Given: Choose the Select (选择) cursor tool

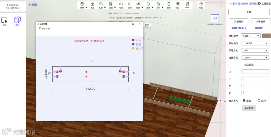Looking at the screenshot, I should tap(5, 20).
